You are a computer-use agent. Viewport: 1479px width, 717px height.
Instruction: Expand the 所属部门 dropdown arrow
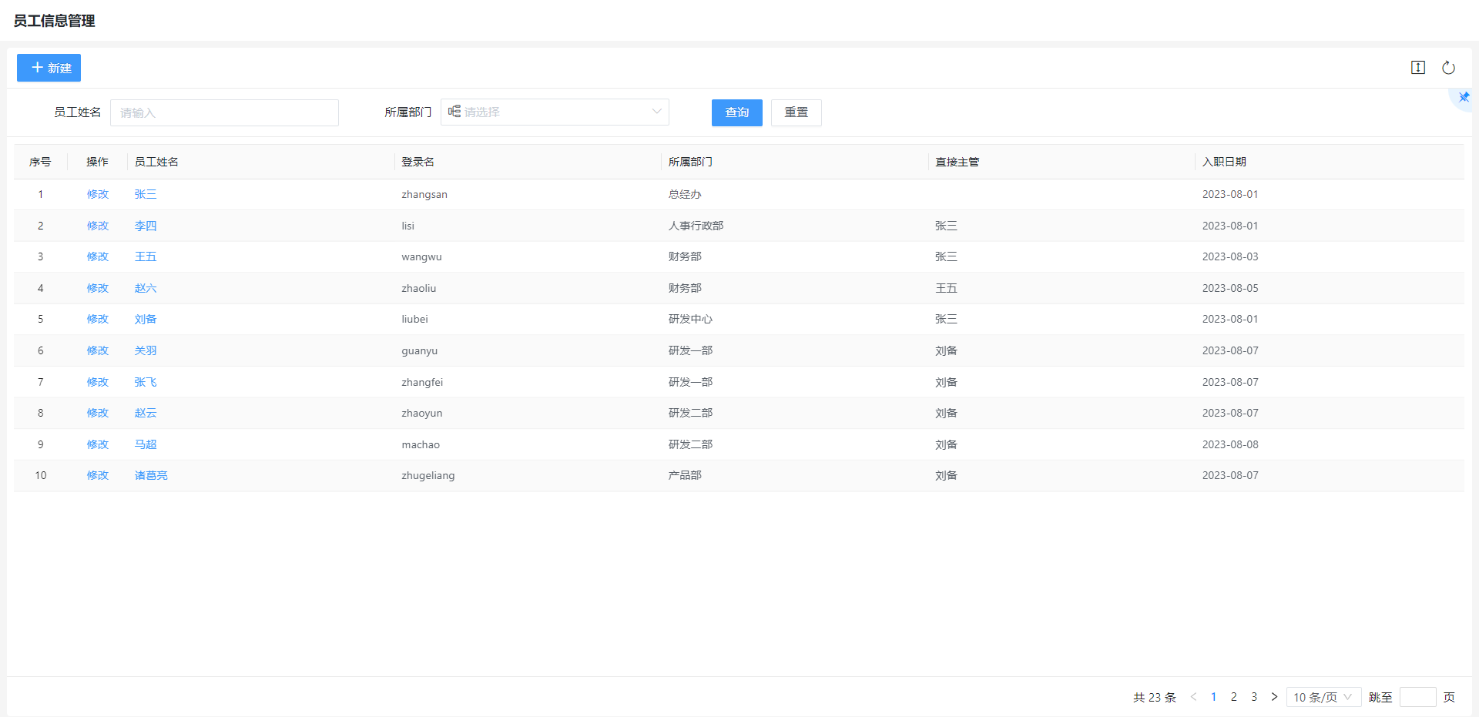click(656, 112)
